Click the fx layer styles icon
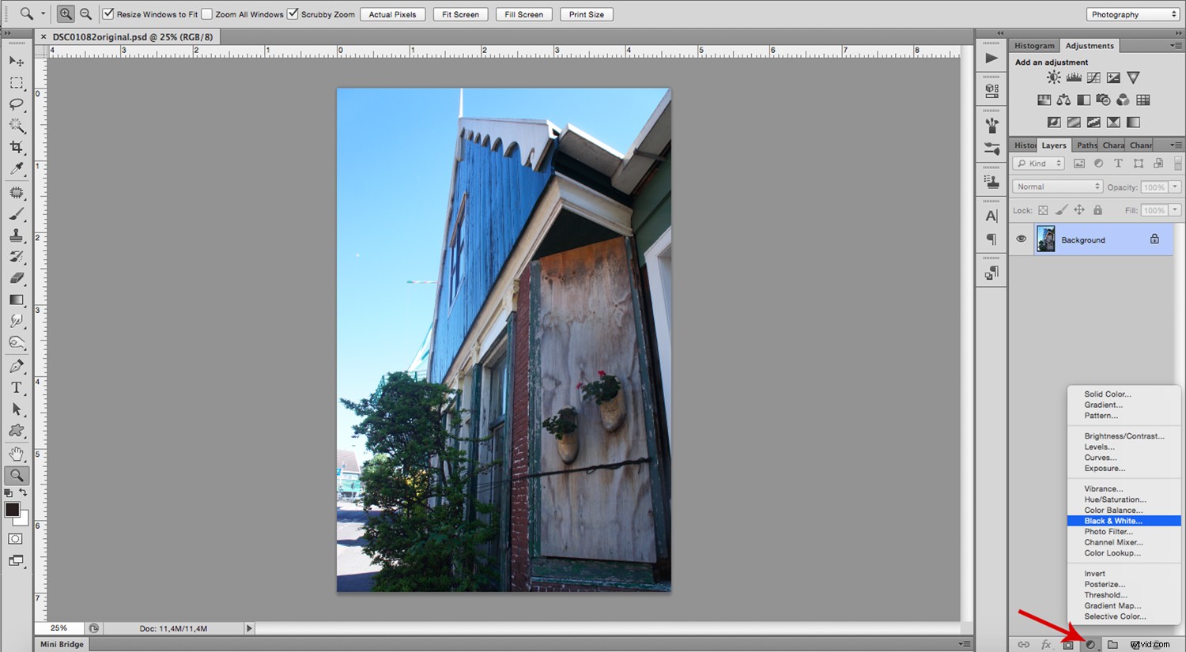 pyautogui.click(x=1045, y=643)
